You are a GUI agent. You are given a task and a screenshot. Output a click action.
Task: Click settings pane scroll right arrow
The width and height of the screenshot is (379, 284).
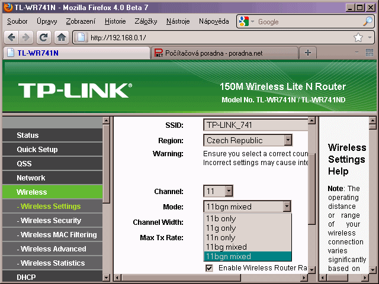304,277
